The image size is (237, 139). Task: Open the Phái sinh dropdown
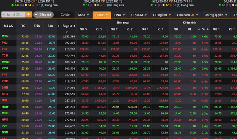point(187,15)
